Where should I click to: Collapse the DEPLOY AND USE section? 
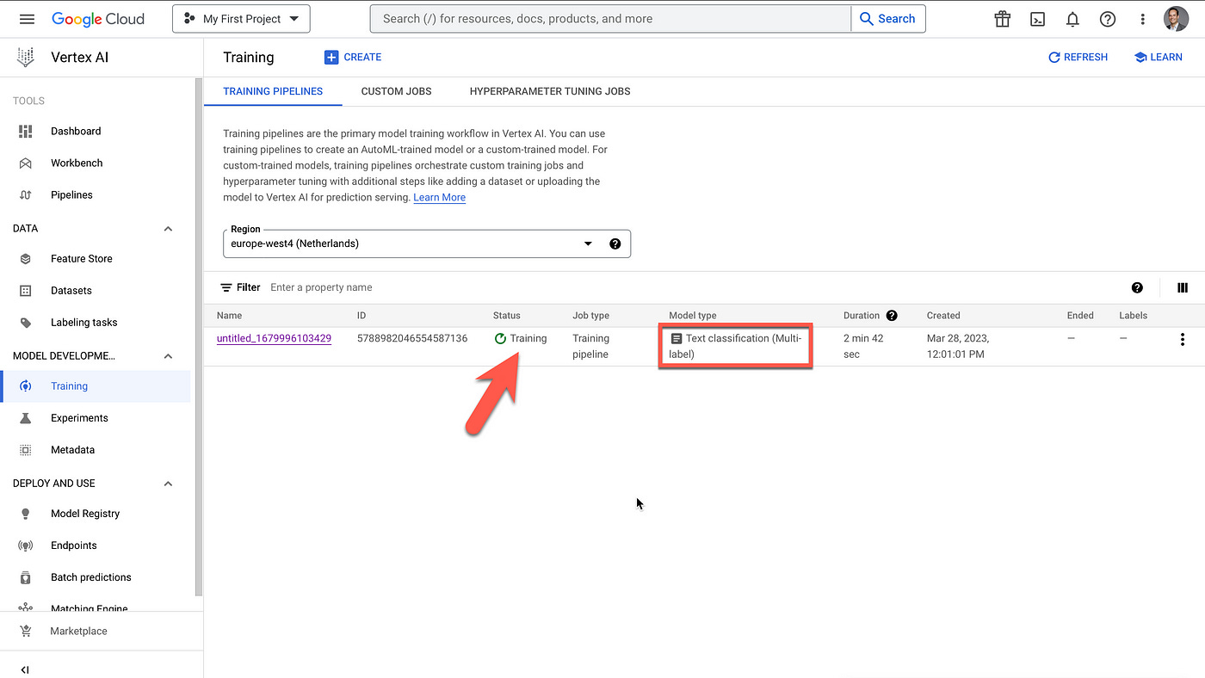pos(168,483)
